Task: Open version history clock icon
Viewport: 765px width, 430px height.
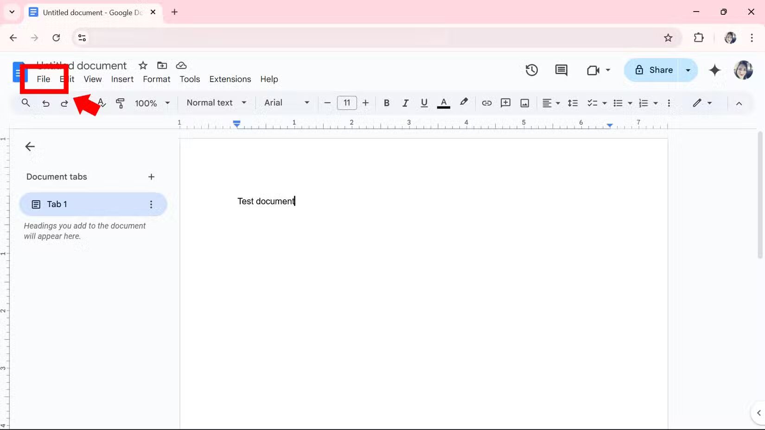Action: point(531,70)
